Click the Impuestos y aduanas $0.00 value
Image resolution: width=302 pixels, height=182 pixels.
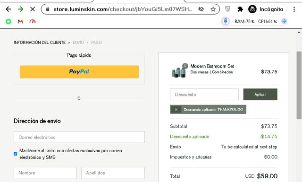(x=270, y=157)
